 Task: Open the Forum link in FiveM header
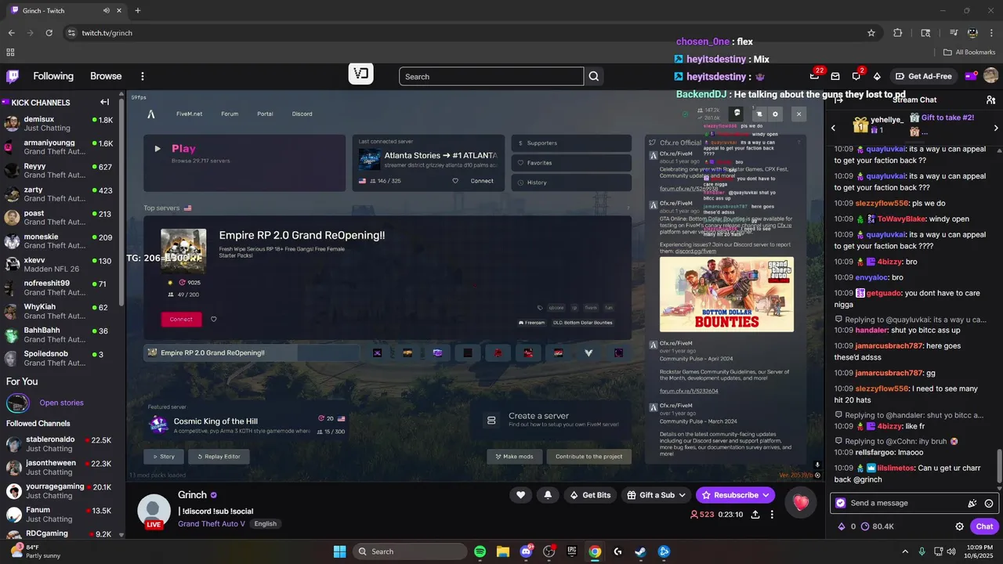[x=230, y=114]
